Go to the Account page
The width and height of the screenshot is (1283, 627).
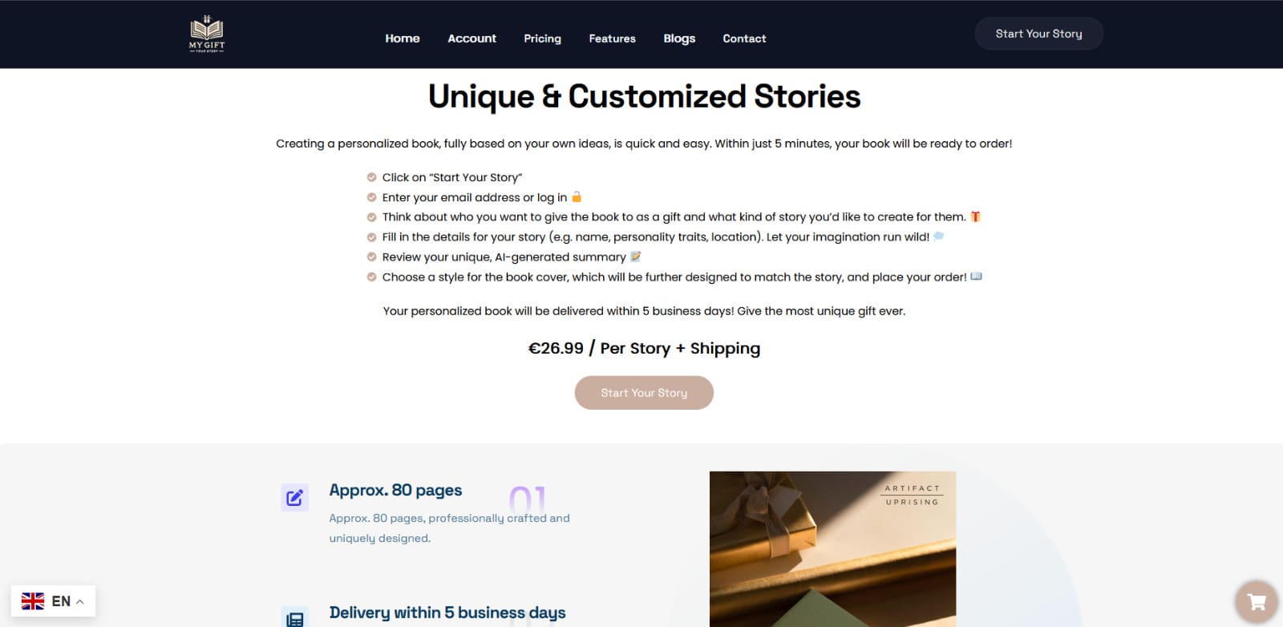pos(472,38)
